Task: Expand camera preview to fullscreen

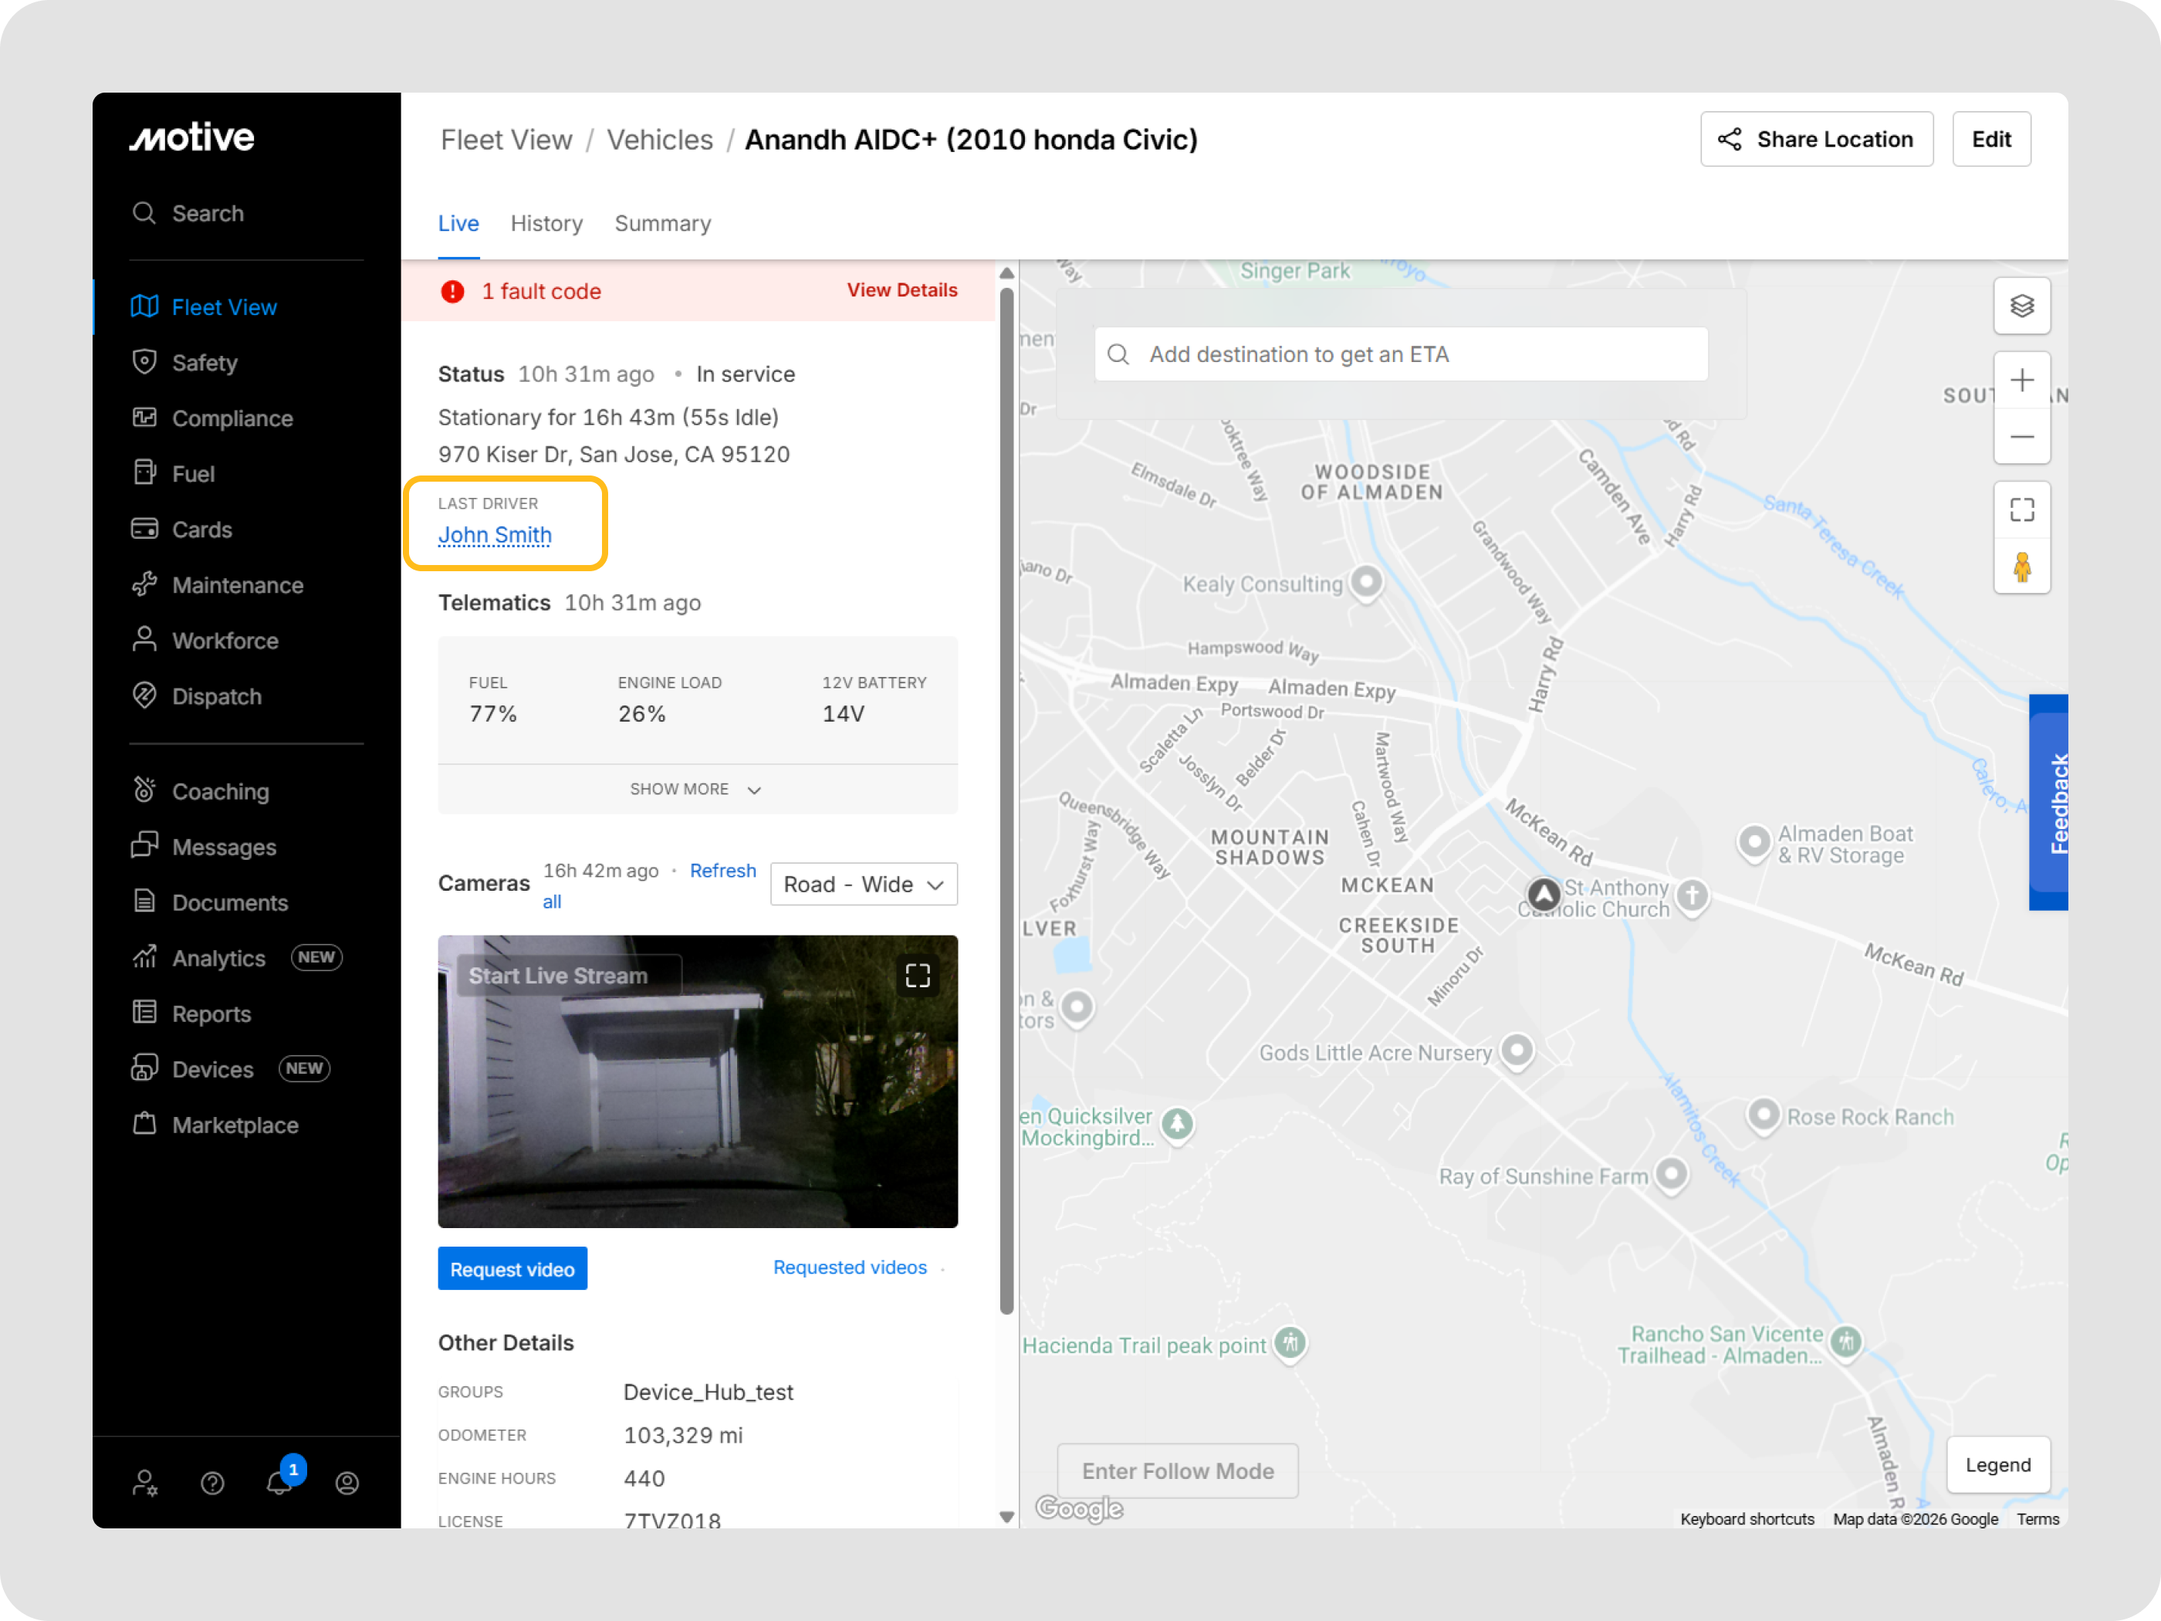Action: 918,975
